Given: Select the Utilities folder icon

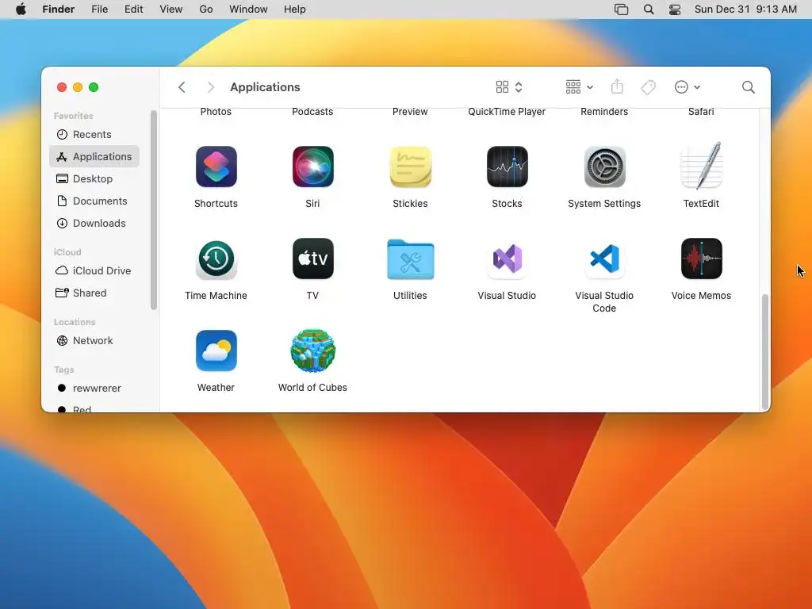Looking at the screenshot, I should coord(410,259).
